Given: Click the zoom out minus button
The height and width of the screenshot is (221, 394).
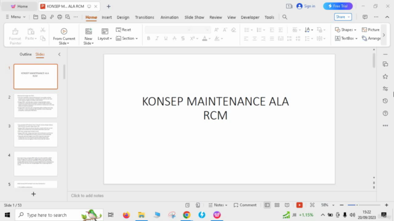Looking at the screenshot, I should (x=342, y=205).
